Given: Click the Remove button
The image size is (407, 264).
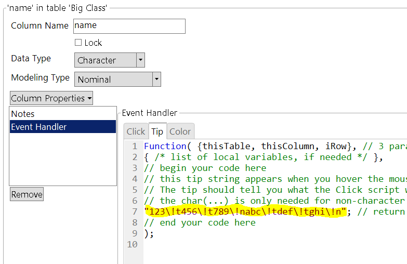Looking at the screenshot, I should pyautogui.click(x=27, y=194).
